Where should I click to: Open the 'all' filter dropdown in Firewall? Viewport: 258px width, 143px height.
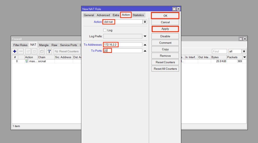(244, 51)
